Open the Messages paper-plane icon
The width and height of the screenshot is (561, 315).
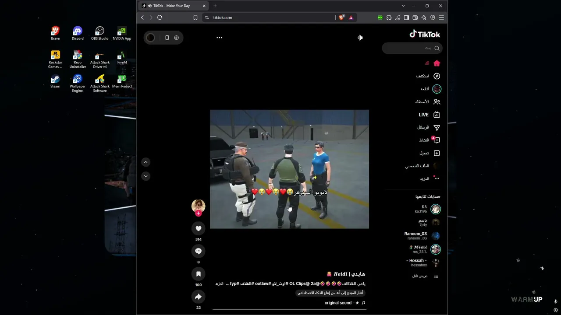pyautogui.click(x=437, y=128)
